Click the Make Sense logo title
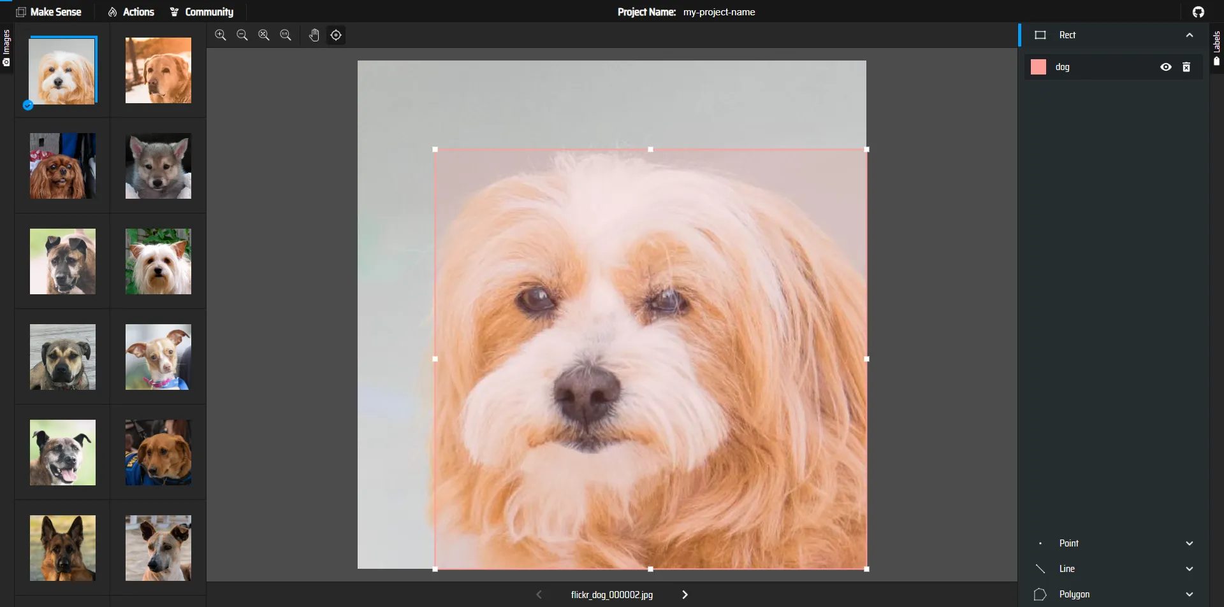Image resolution: width=1224 pixels, height=607 pixels. tap(48, 12)
